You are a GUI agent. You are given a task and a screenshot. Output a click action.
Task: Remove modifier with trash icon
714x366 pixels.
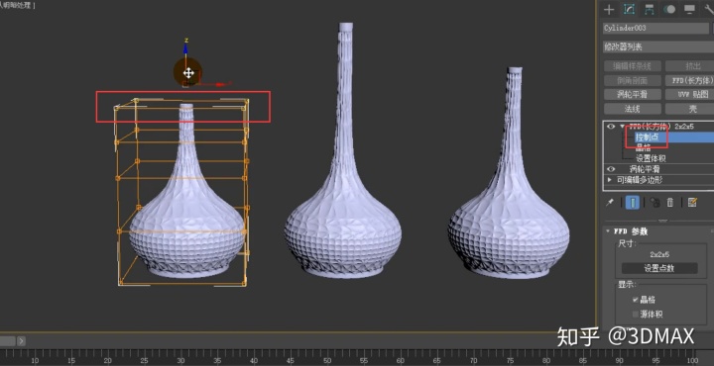click(x=670, y=203)
